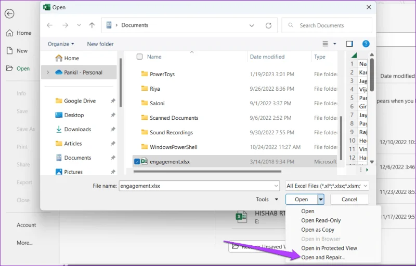Tick the select-all checkbox in header
Image resolution: width=416 pixels, height=266 pixels.
tap(139, 57)
